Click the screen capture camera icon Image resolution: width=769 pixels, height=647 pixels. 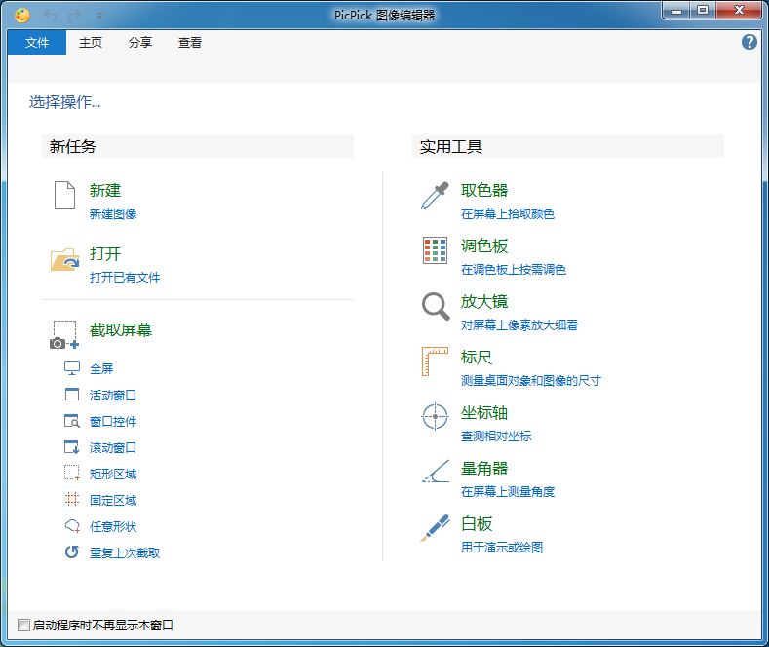coord(64,335)
